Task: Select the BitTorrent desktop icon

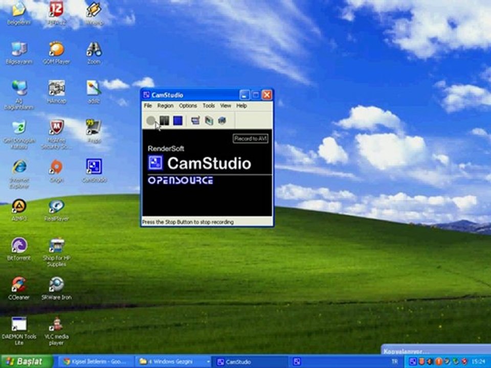Action: click(x=19, y=250)
